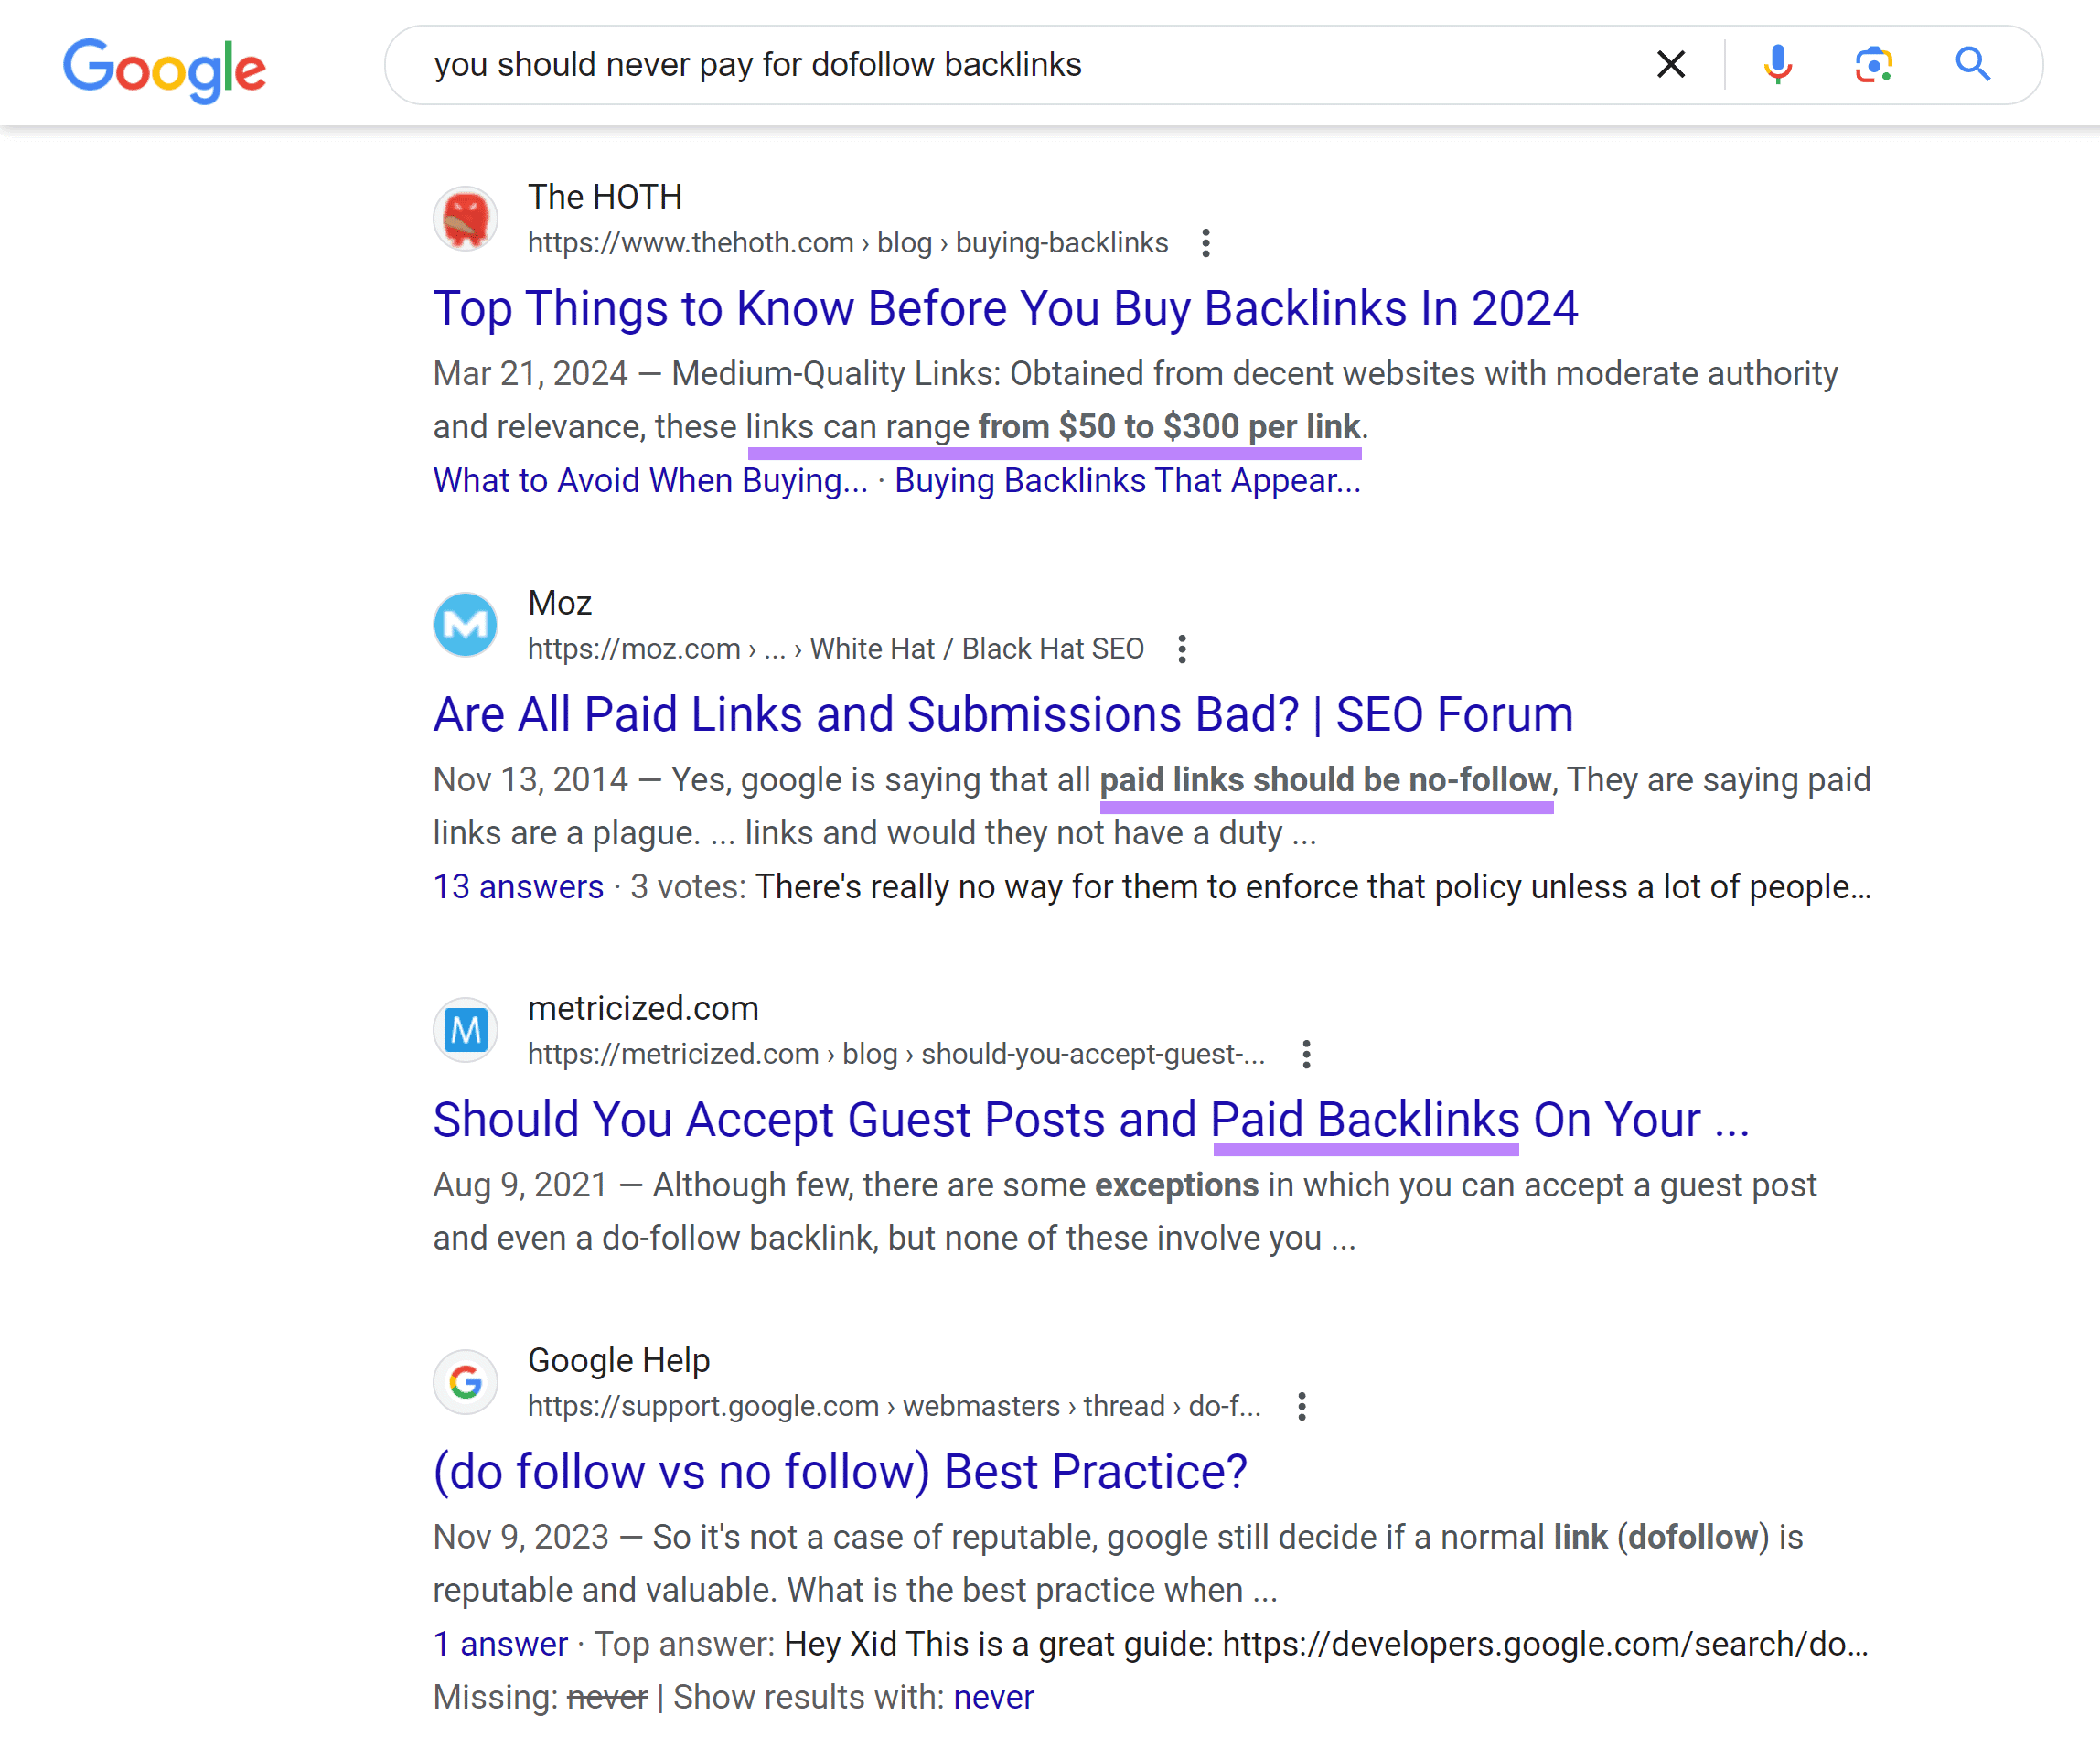Activate voice search with the microphone icon

(1777, 64)
